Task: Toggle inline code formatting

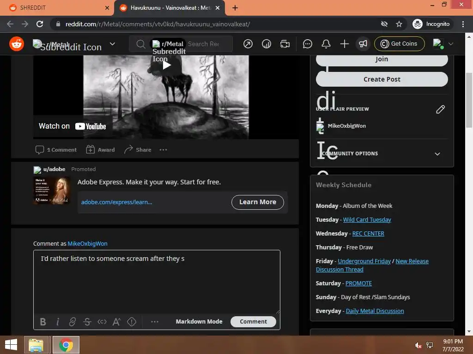Action: tap(102, 322)
